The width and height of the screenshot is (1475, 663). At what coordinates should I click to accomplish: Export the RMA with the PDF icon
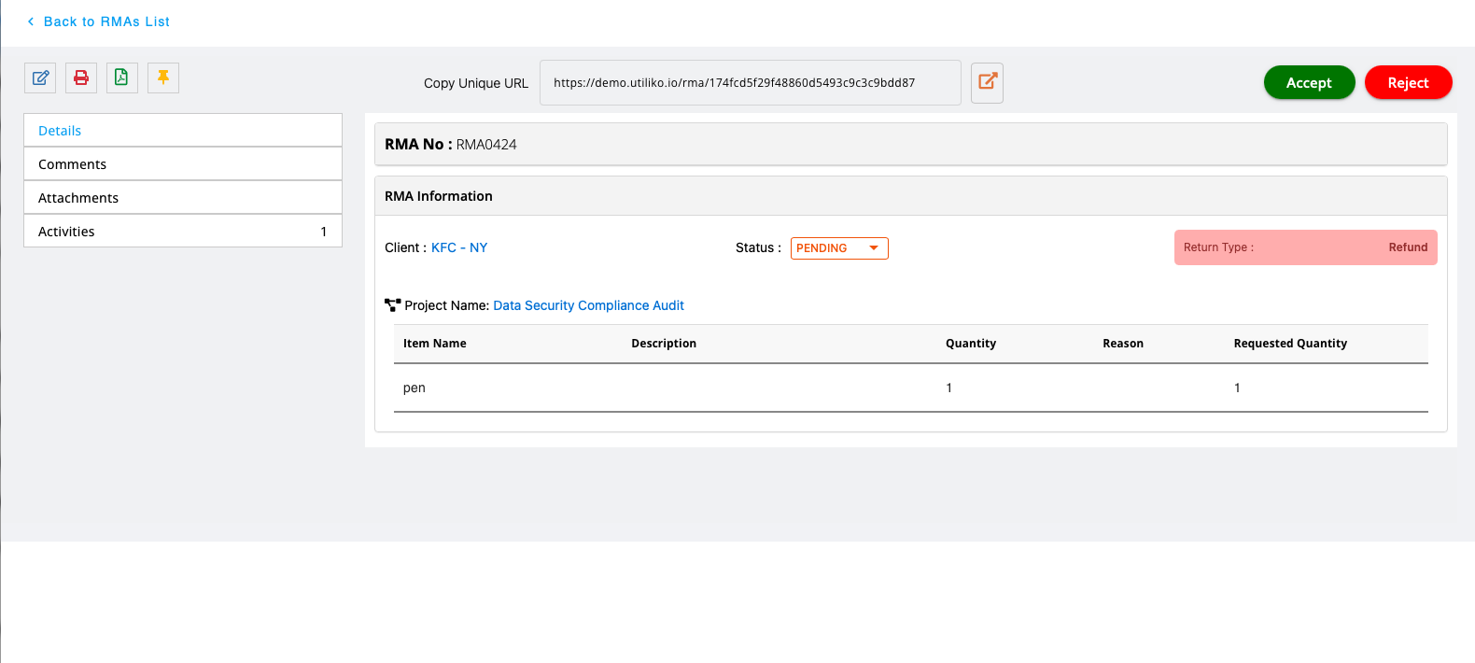click(121, 78)
